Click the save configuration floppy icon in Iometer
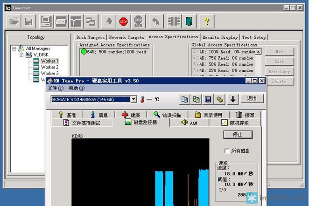This screenshot has width=309, height=206. tap(28, 21)
